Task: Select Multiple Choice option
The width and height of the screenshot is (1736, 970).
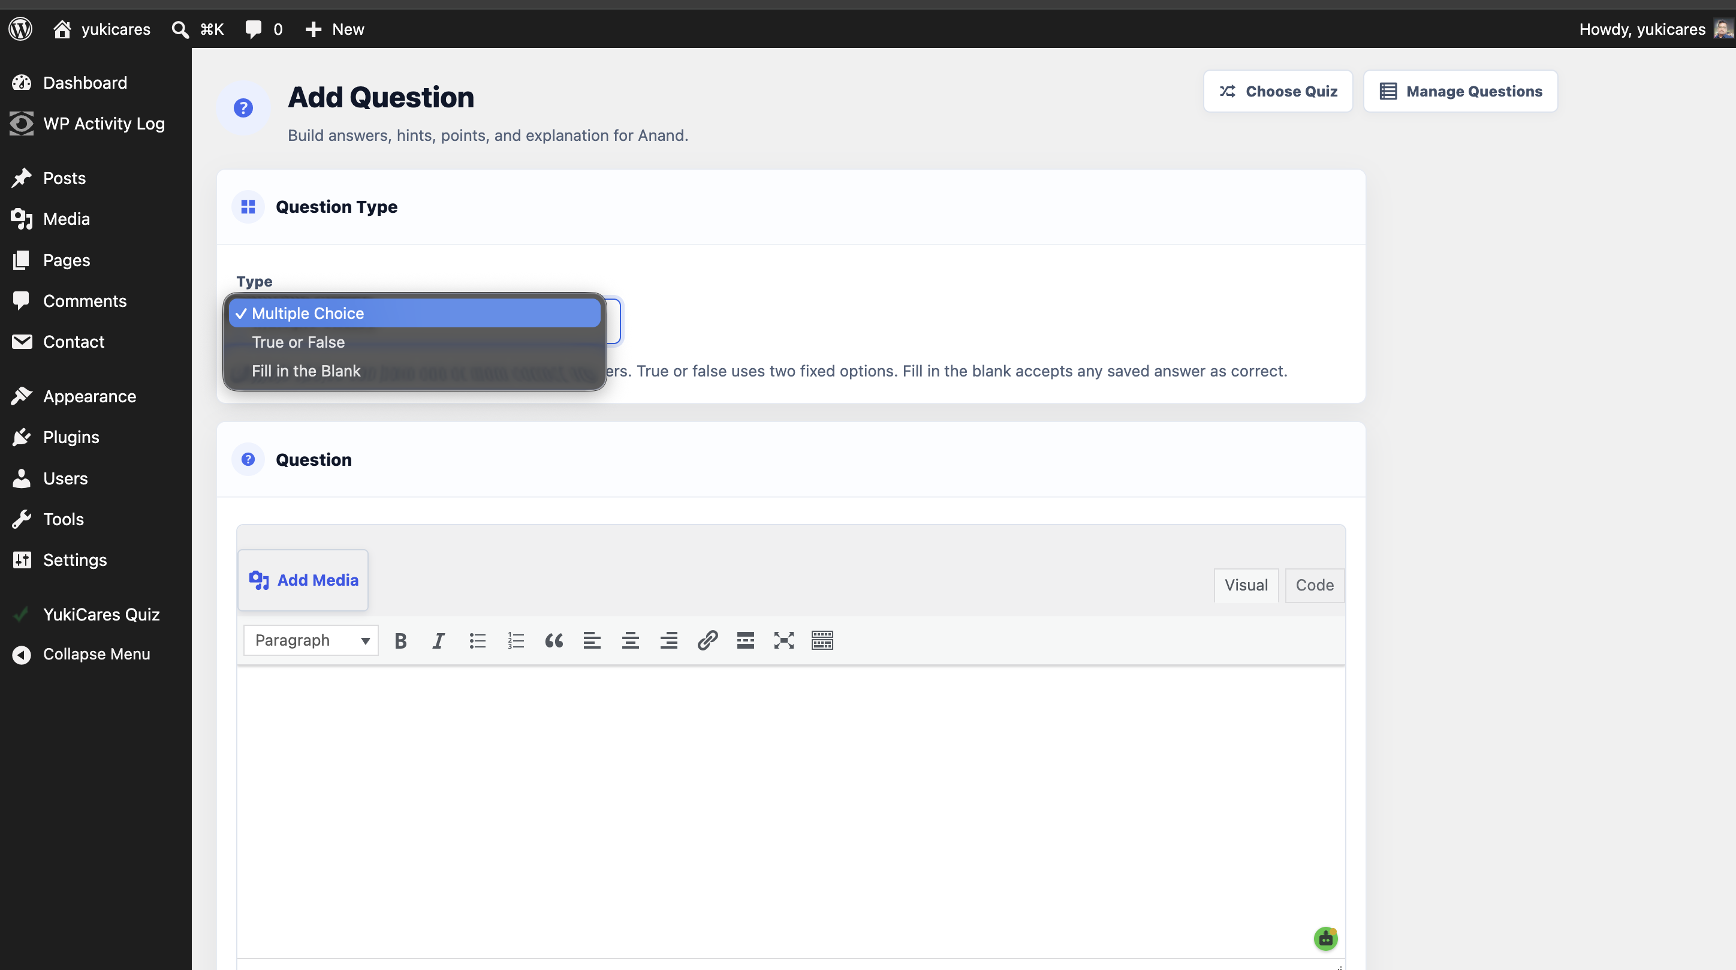Action: [414, 314]
